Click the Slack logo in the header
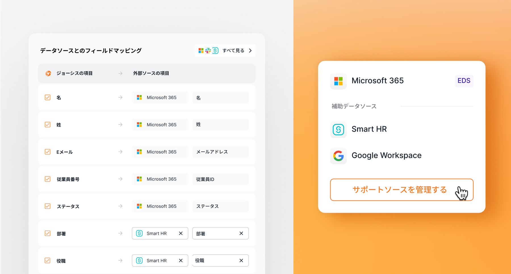The image size is (511, 274). [x=208, y=50]
